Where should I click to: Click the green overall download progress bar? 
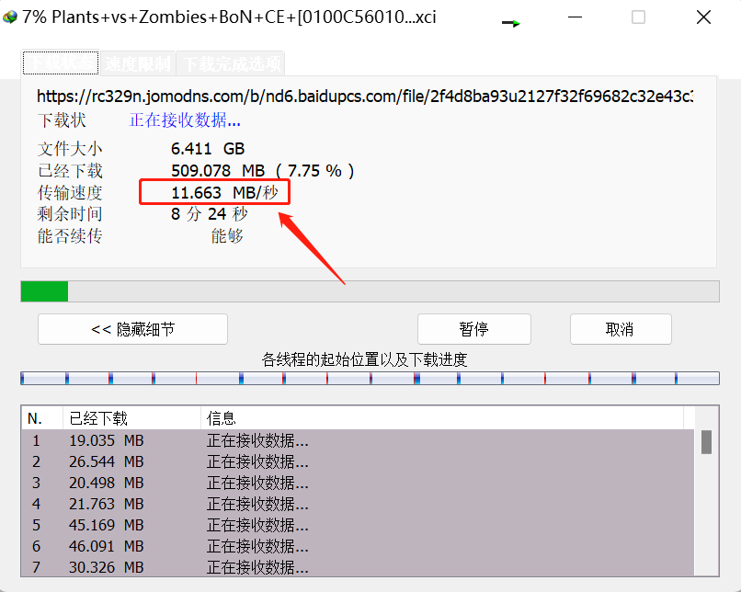(370, 291)
